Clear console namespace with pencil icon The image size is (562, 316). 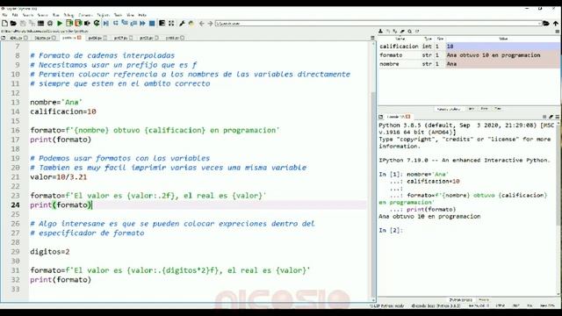551,117
